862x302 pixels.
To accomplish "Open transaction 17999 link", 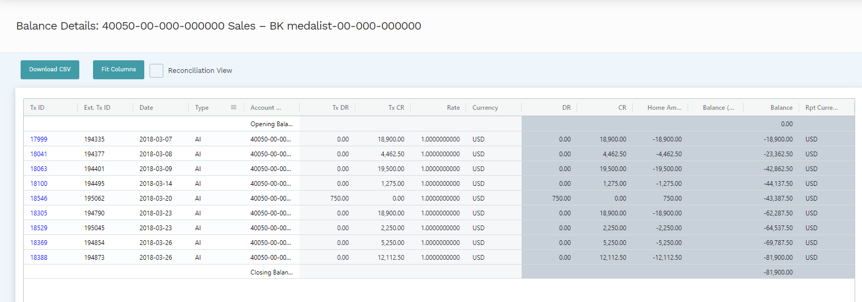I will click(39, 139).
